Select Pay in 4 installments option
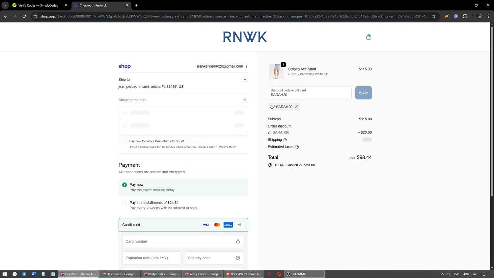 click(124, 203)
